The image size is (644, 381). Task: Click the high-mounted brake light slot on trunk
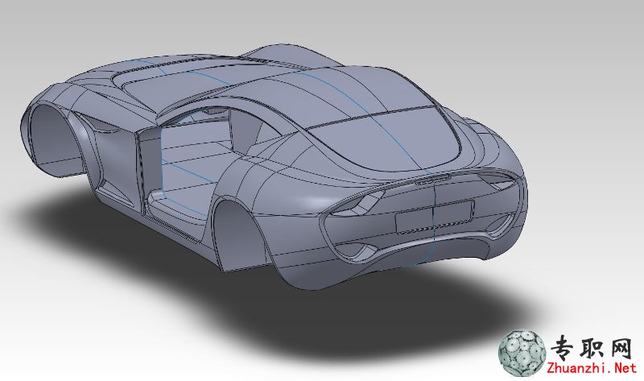[432, 179]
